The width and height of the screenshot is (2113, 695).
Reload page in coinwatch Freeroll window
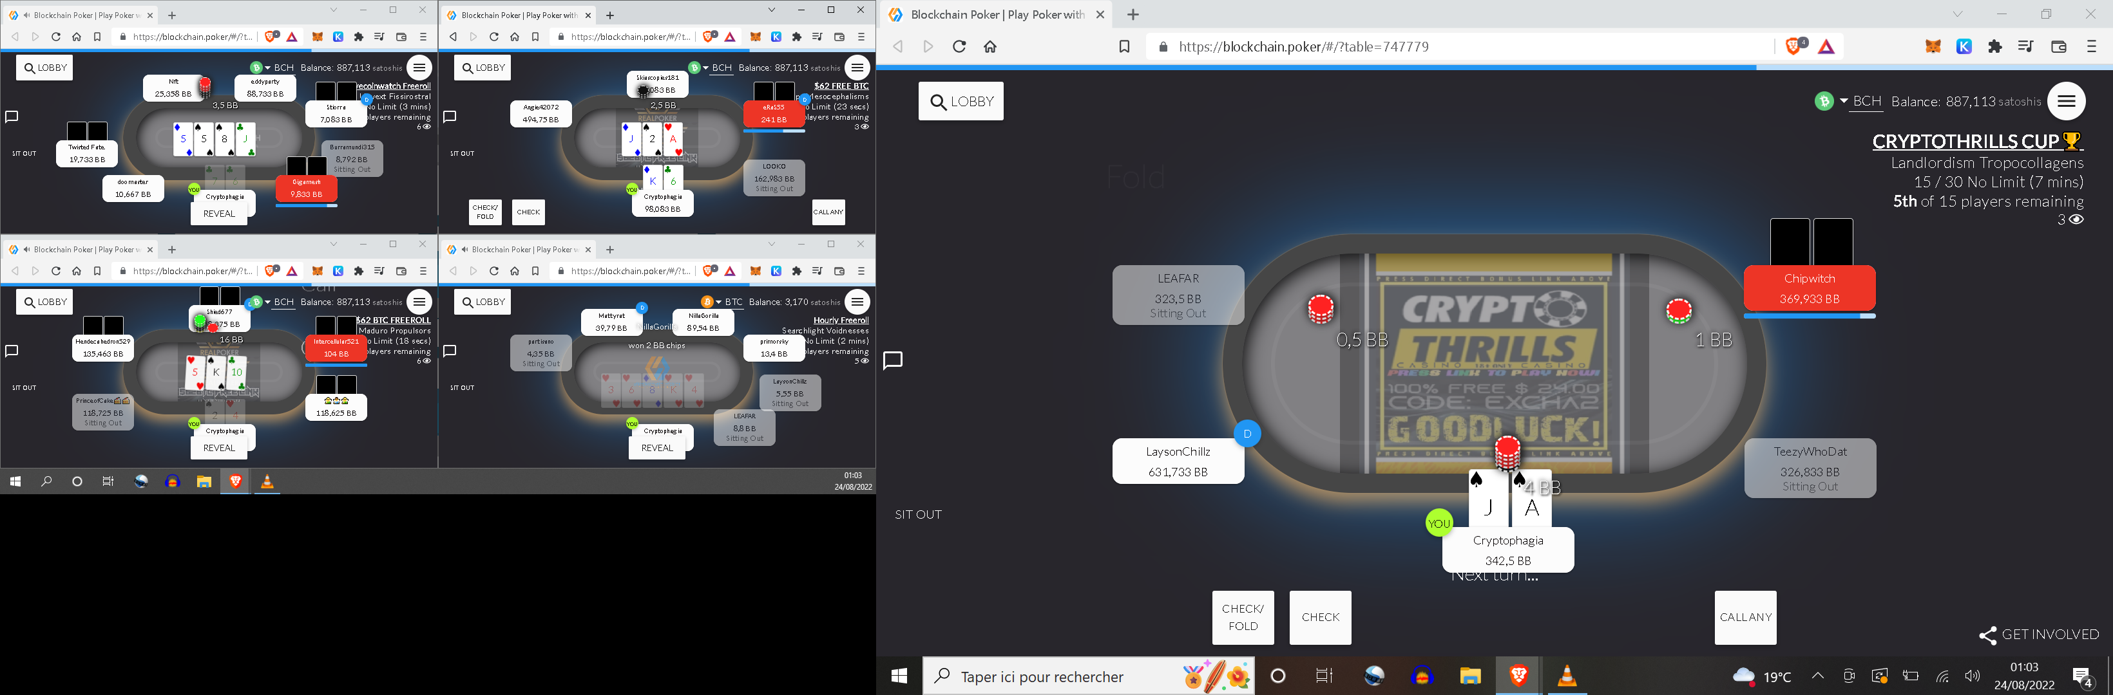[56, 37]
